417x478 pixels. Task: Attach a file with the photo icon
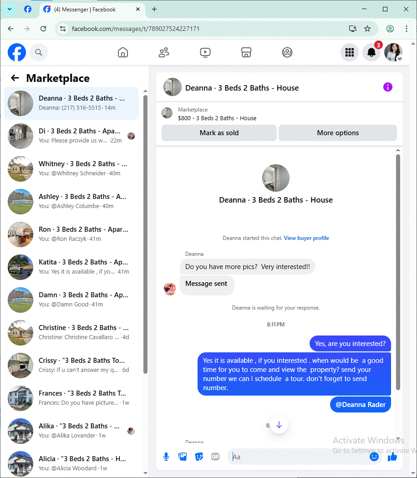(183, 457)
